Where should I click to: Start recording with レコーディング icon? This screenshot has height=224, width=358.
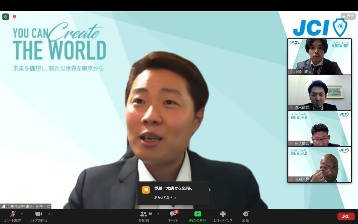click(x=223, y=214)
